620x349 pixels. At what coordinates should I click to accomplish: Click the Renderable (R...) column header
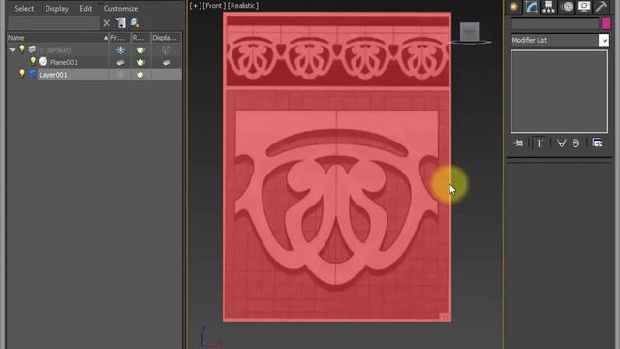pyautogui.click(x=140, y=38)
